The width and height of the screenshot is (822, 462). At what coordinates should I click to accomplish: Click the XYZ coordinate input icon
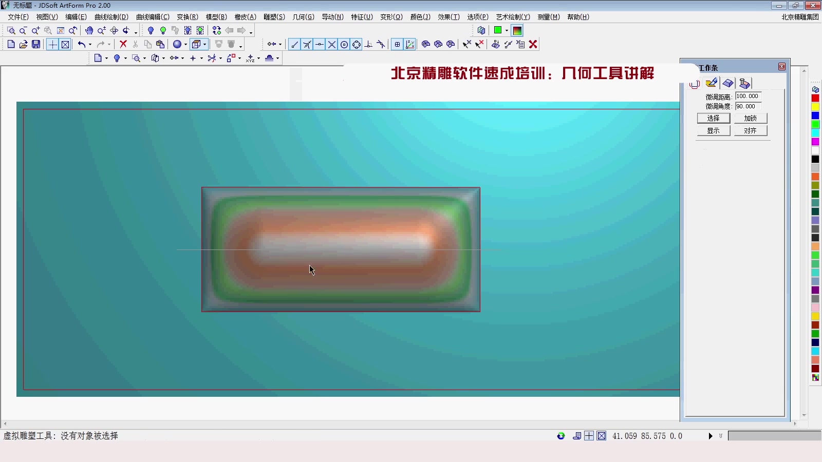[250, 58]
